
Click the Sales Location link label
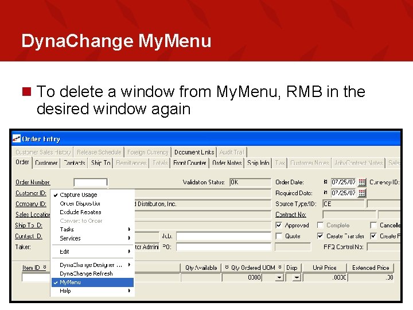tap(33, 215)
